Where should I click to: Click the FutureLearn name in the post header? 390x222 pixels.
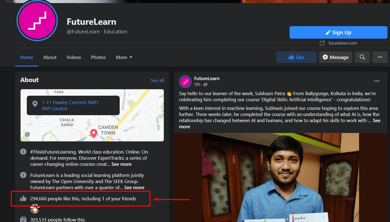207,78
